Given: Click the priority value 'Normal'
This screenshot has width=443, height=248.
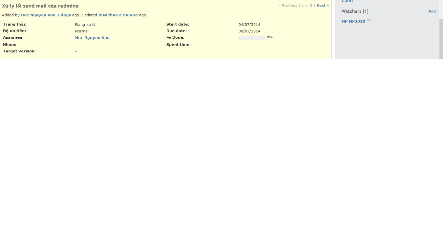Looking at the screenshot, I should click(82, 31).
